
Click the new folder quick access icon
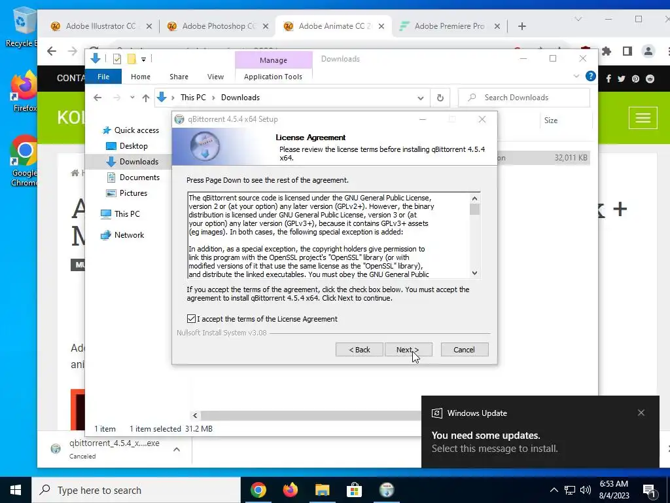point(132,59)
